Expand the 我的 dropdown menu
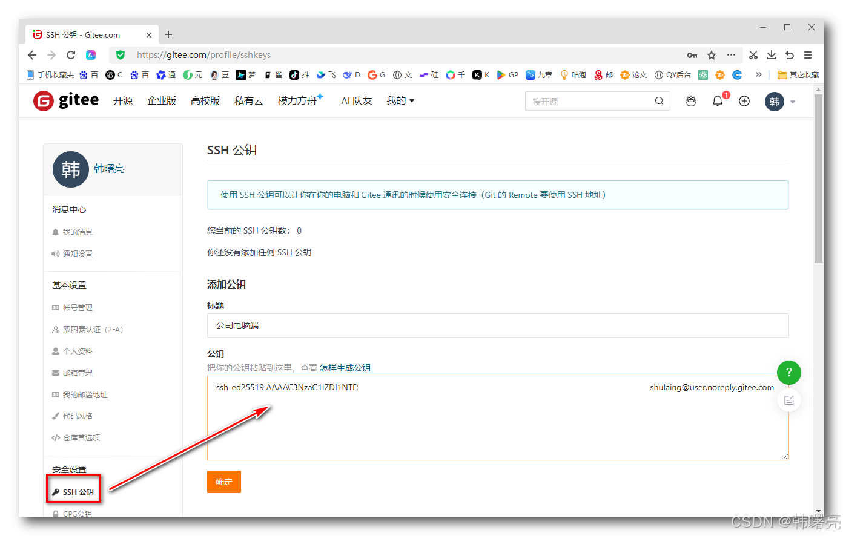This screenshot has width=843, height=536. click(x=400, y=101)
